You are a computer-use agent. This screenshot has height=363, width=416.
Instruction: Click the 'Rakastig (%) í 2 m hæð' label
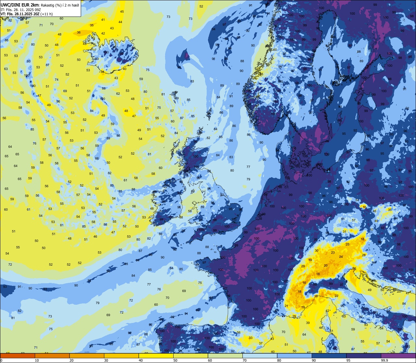click(x=60, y=5)
